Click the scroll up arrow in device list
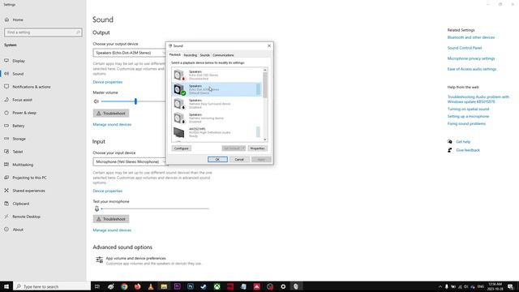 click(265, 70)
